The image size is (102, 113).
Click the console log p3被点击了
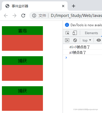point(78,52)
